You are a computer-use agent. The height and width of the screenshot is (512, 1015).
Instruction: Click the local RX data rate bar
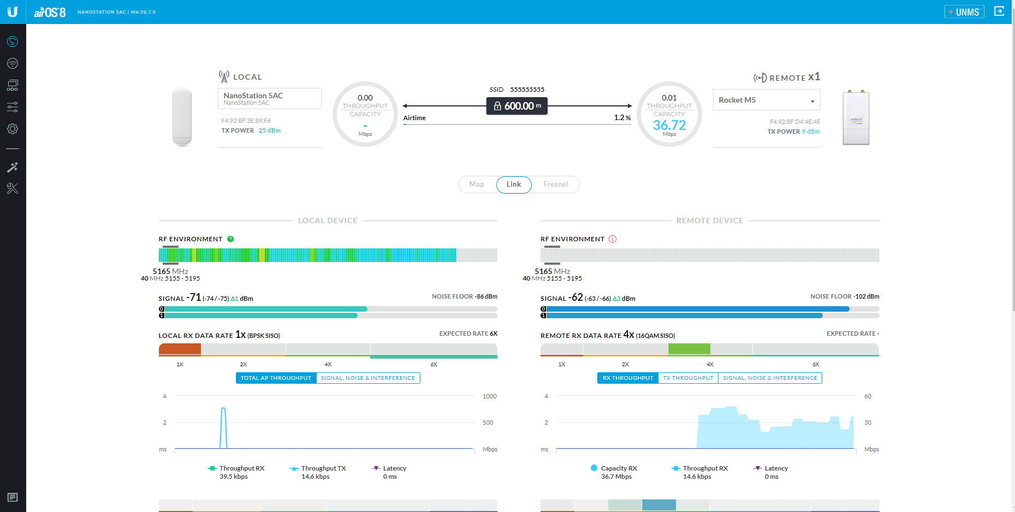(x=328, y=350)
